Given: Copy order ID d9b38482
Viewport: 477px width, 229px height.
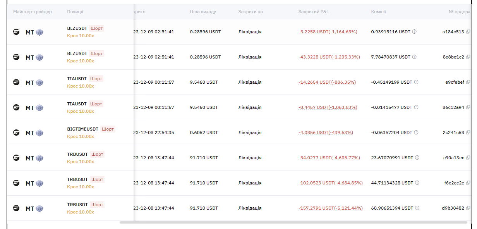Looking at the screenshot, I should 468,208.
